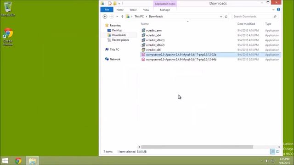294x165 pixels.
Task: Go back using the Back arrow
Action: tap(105, 16)
